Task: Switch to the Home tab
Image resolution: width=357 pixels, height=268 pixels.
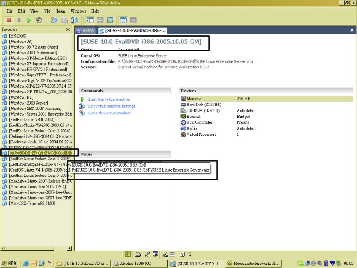Action: pyautogui.click(x=85, y=30)
